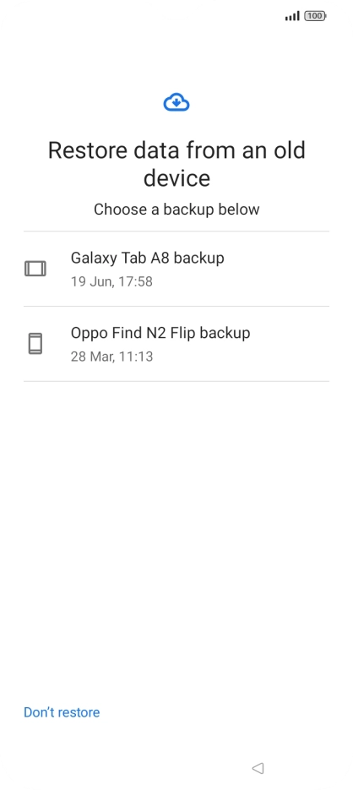Image resolution: width=353 pixels, height=790 pixels.
Task: Tap the blue cloud download icon
Action: coord(176,102)
